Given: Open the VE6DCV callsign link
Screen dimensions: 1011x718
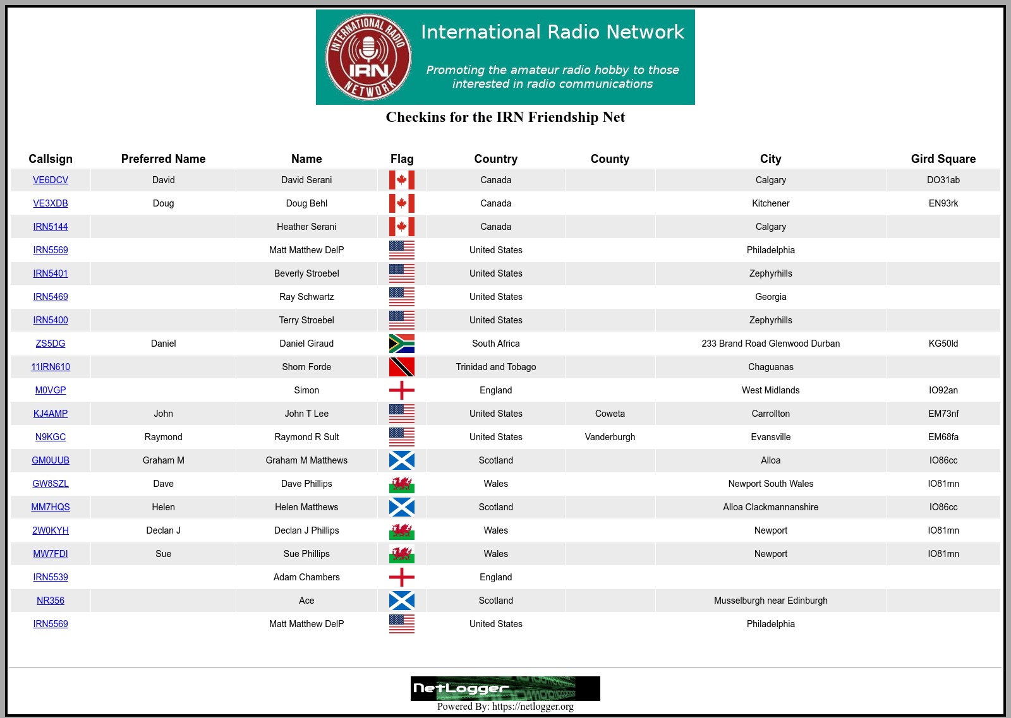Looking at the screenshot, I should [51, 180].
